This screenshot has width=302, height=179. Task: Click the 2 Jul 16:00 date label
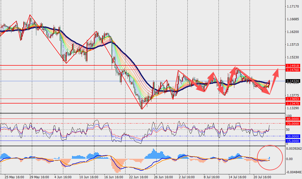pos(187,177)
